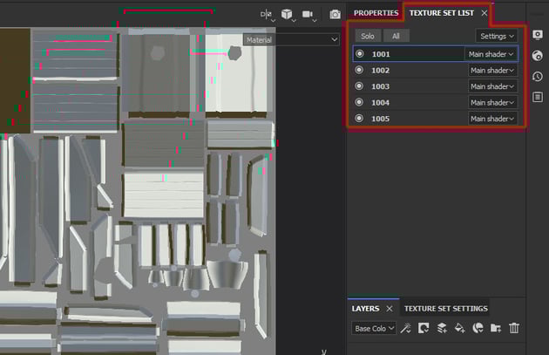
Task: Open the Base Color channel dropdown
Action: [x=375, y=328]
